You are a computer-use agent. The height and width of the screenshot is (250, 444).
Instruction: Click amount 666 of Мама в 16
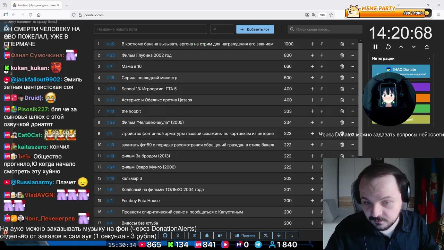(x=288, y=66)
